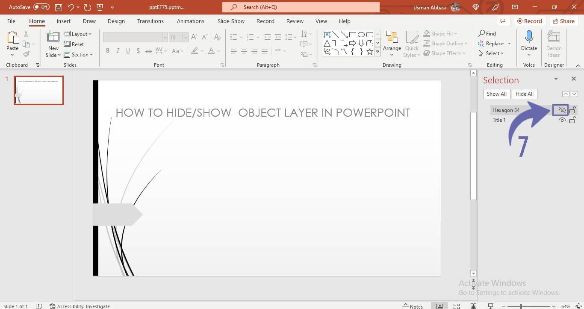Click the Search box in title bar
The height and width of the screenshot is (309, 584).
pos(301,7)
